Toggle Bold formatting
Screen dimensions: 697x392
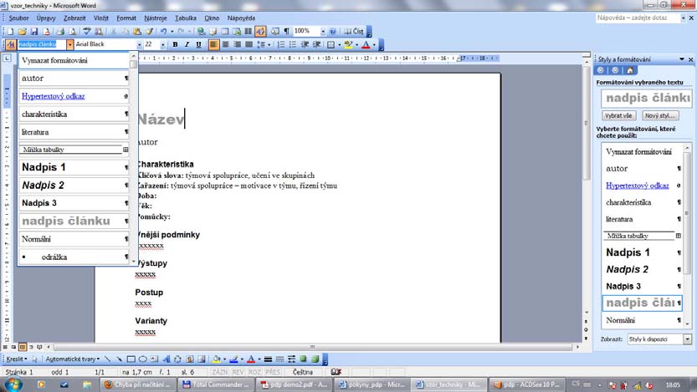pyautogui.click(x=175, y=44)
